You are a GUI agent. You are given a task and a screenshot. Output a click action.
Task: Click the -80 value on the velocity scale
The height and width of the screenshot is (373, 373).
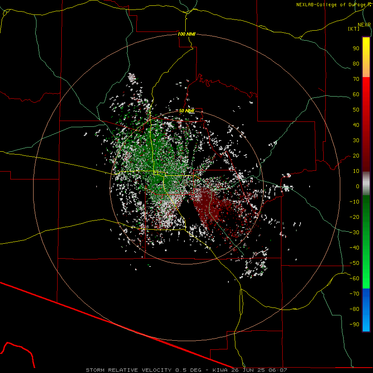[354, 309]
